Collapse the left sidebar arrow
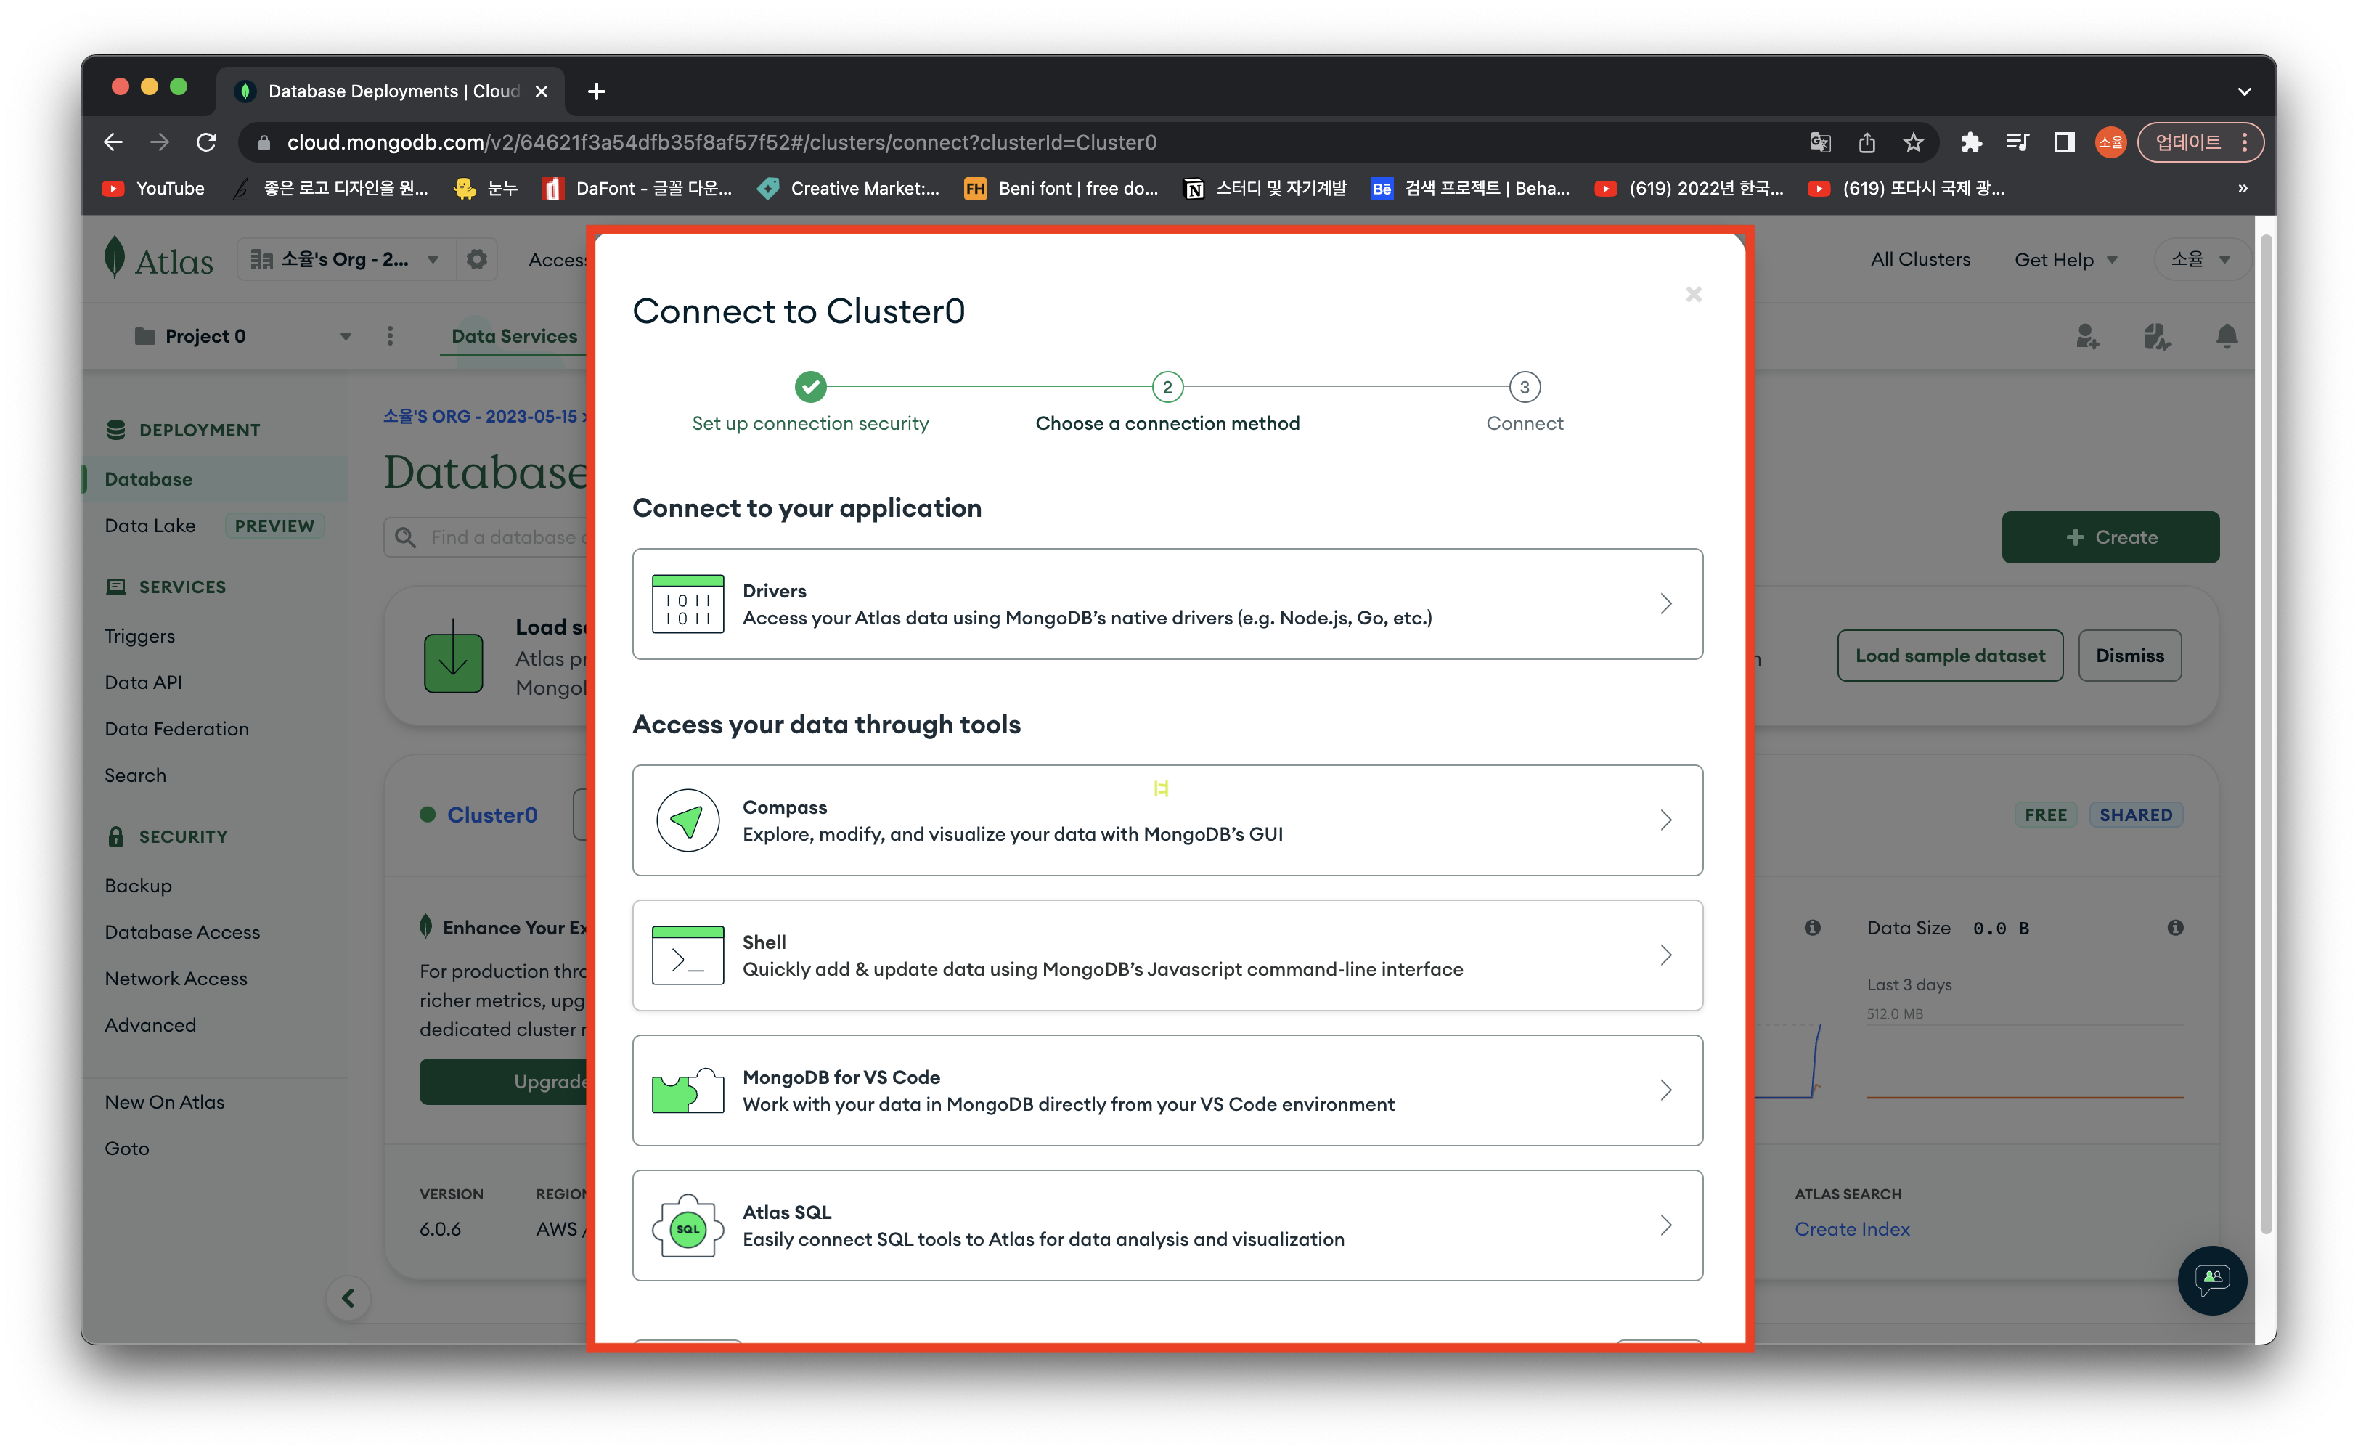Image resolution: width=2358 pixels, height=1452 pixels. click(348, 1297)
